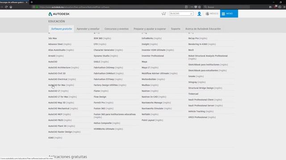Viewport: 286px width, 160px height.
Task: Select the AutoCAD link
Action: click(53, 62)
